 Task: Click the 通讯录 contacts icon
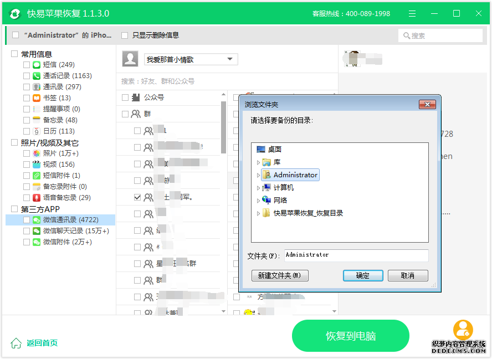[x=37, y=87]
